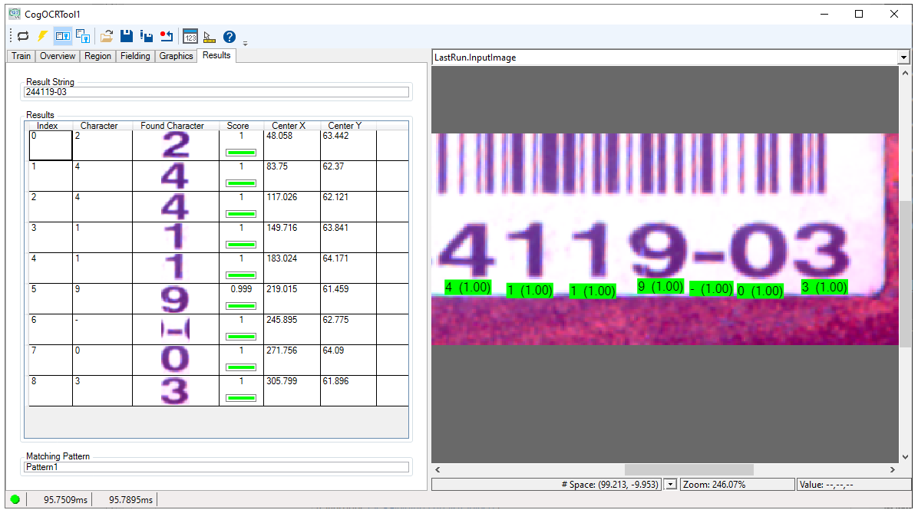Click the image display right scroll arrow
The width and height of the screenshot is (918, 510).
[892, 469]
